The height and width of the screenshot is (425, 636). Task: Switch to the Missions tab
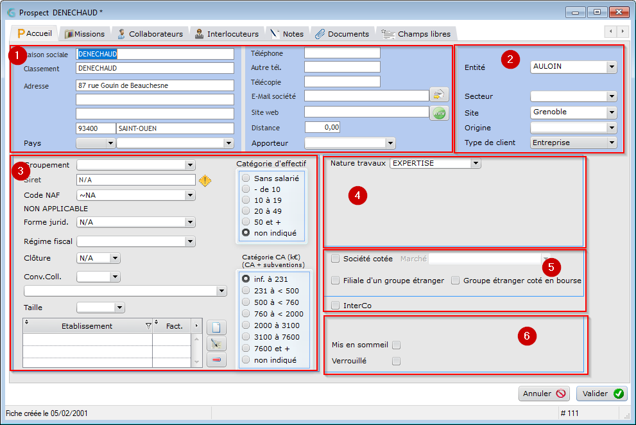85,34
